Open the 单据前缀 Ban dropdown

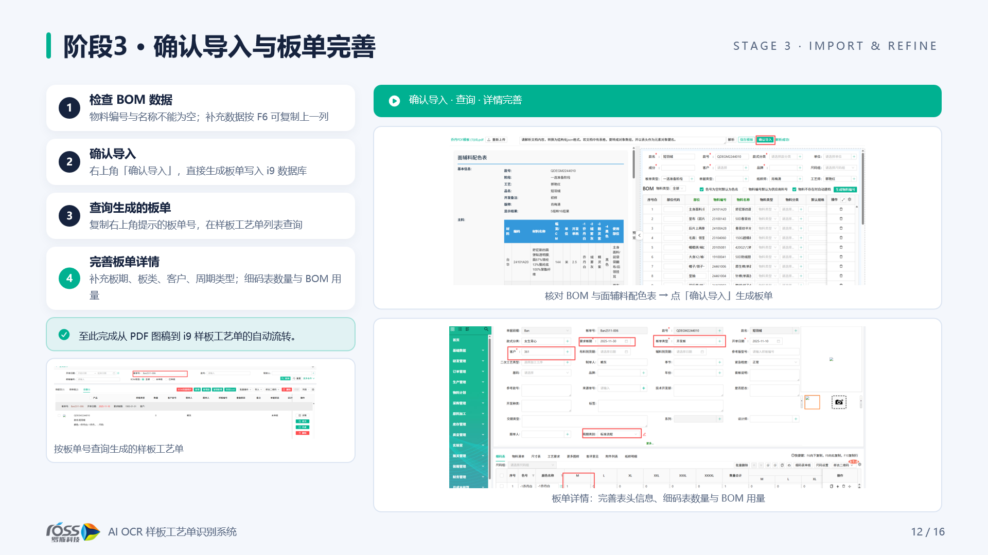[x=546, y=330]
